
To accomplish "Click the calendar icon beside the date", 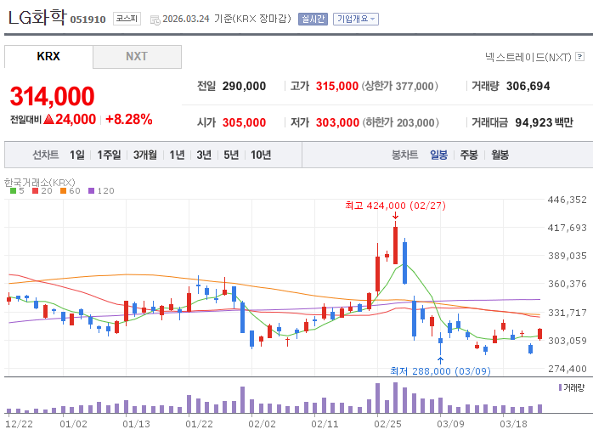I will (155, 20).
